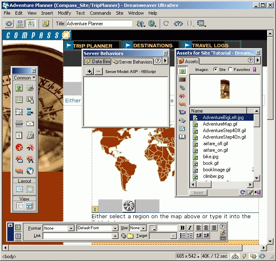Image resolution: width=276 pixels, height=261 pixels.
Task: Switch to Code view in toolbar
Action: pyautogui.click(x=9, y=24)
